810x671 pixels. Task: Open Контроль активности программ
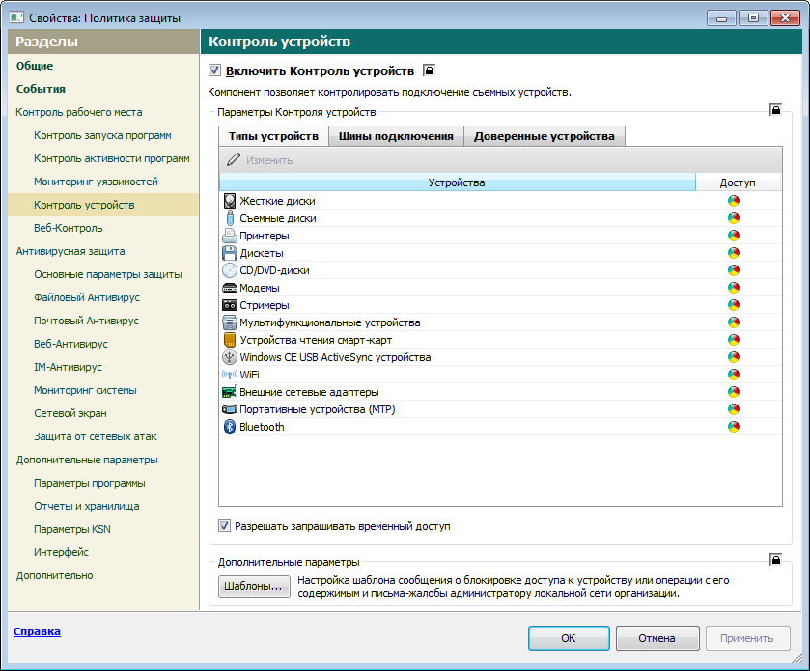pyautogui.click(x=112, y=158)
